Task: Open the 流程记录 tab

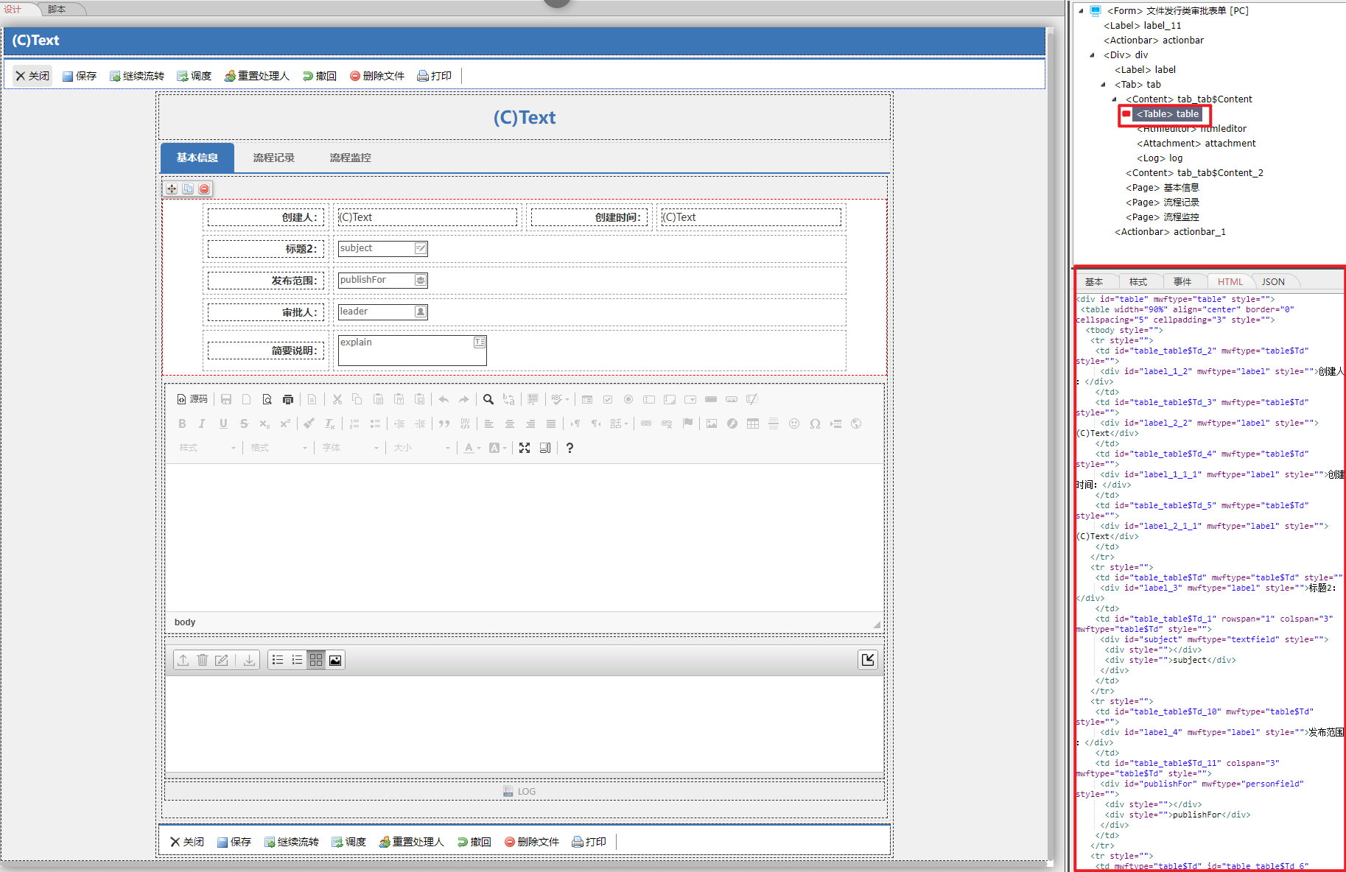Action: pyautogui.click(x=273, y=158)
